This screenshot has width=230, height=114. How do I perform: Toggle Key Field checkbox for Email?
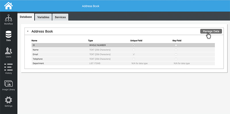176,54
